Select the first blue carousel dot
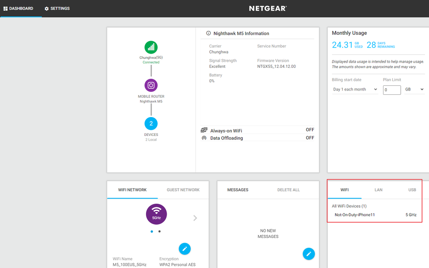429x268 pixels. [152, 232]
